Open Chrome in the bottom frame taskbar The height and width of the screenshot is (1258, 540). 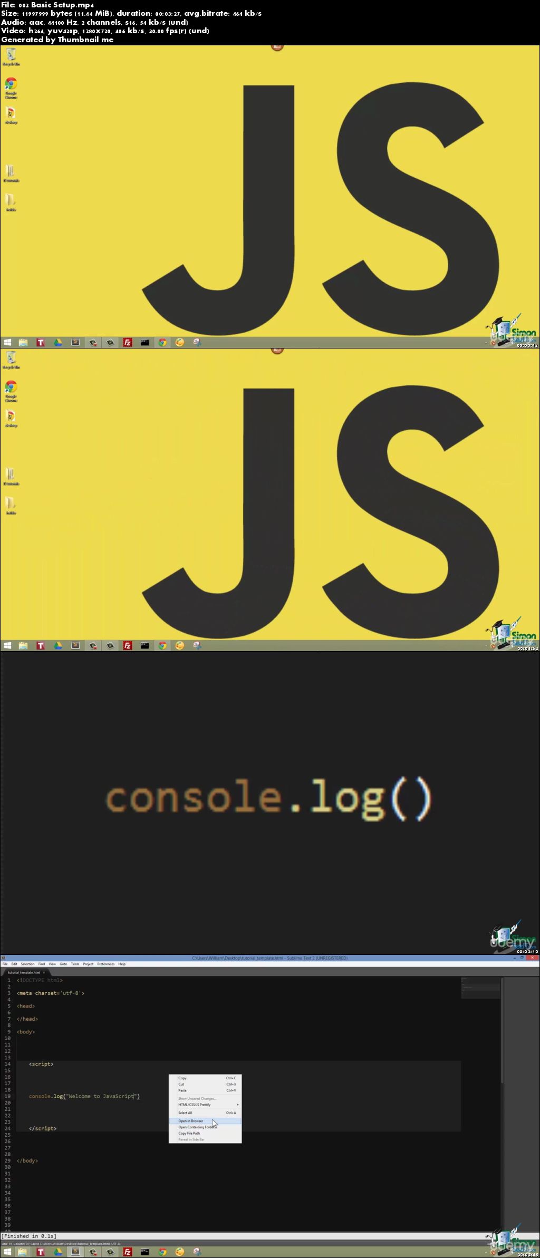162,1252
